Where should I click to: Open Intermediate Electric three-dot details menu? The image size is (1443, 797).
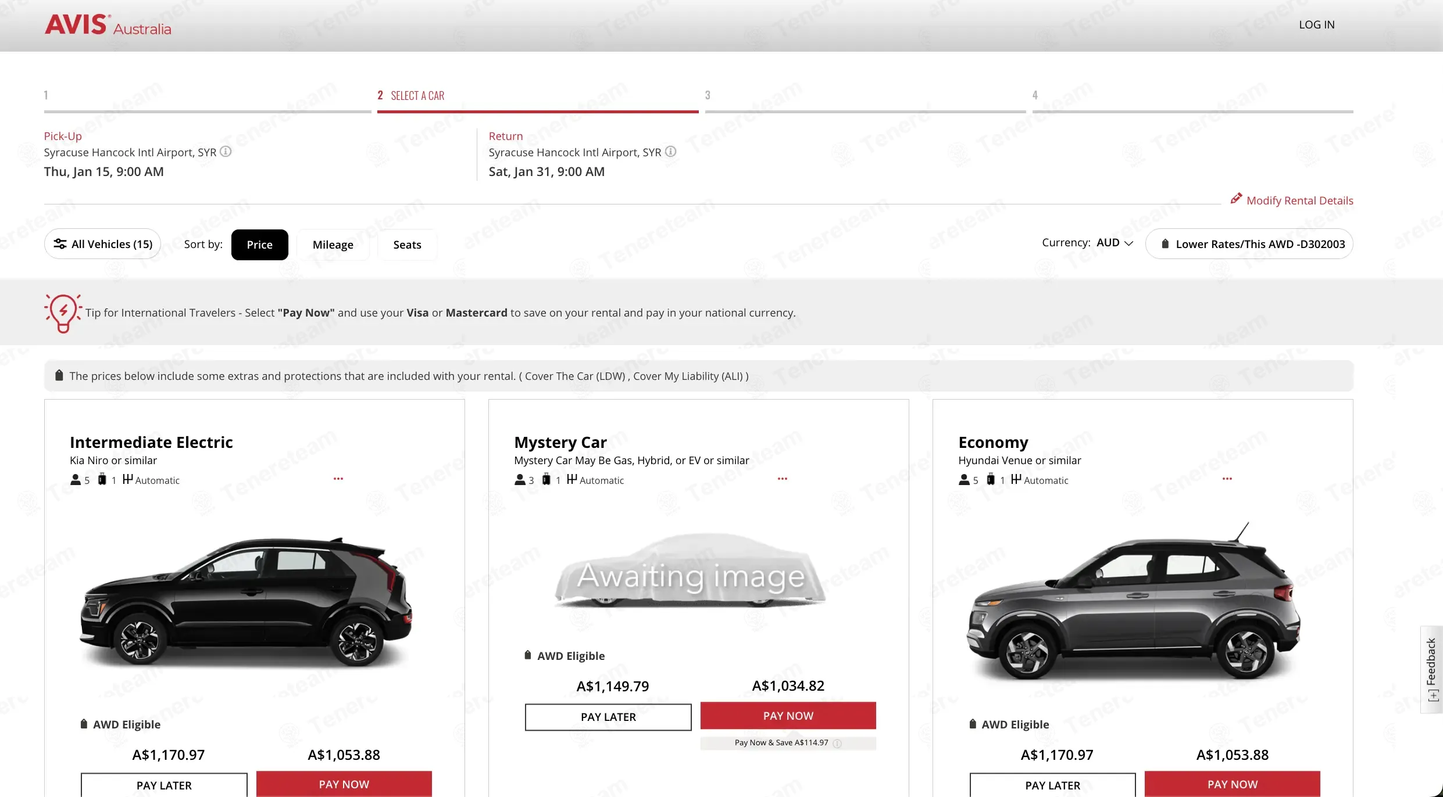[338, 479]
